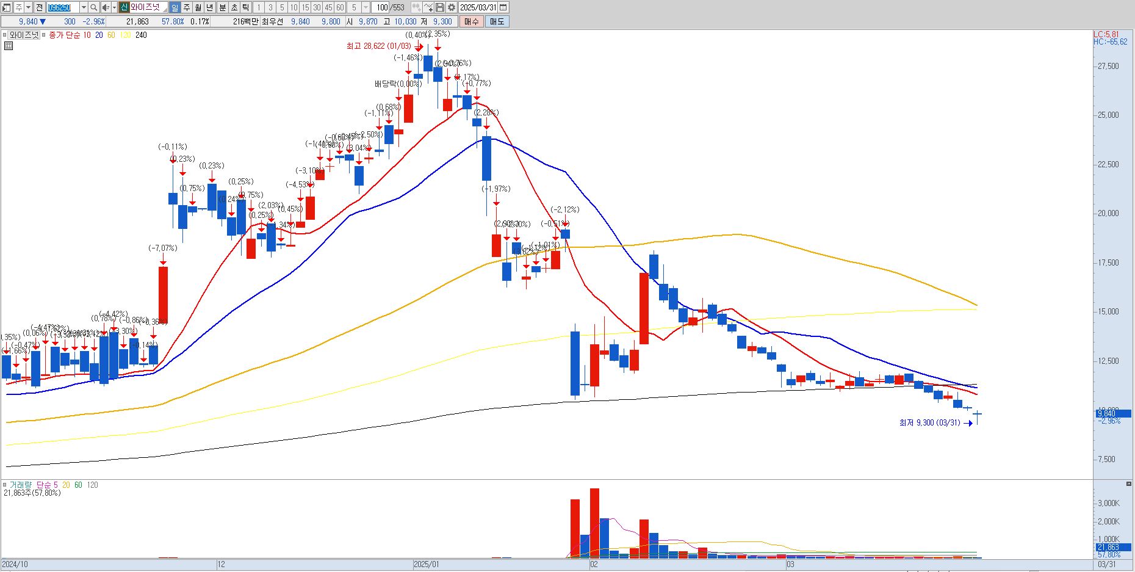The height and width of the screenshot is (572, 1135).
Task: Open the chart settings gear icon
Action: coord(451,7)
